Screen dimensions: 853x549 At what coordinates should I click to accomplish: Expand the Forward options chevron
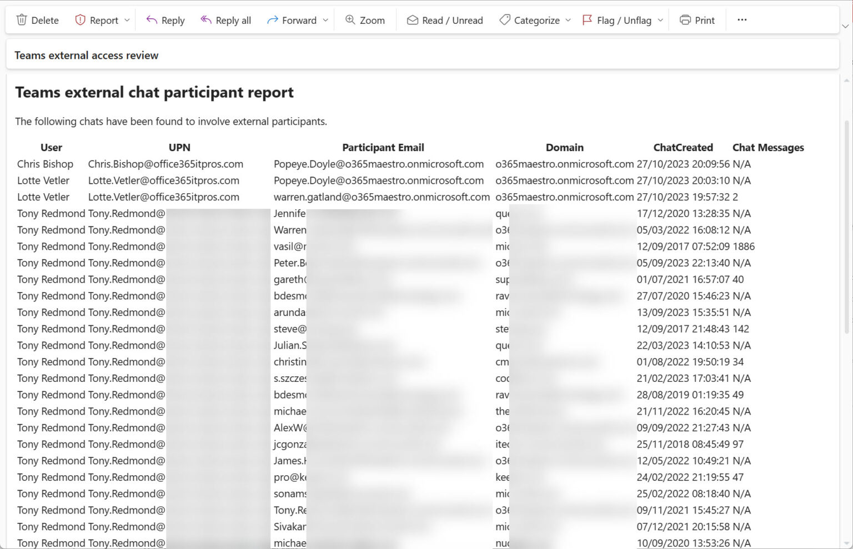(325, 21)
